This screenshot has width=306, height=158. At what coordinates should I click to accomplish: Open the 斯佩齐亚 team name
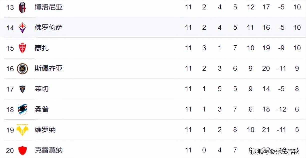[x=49, y=68]
